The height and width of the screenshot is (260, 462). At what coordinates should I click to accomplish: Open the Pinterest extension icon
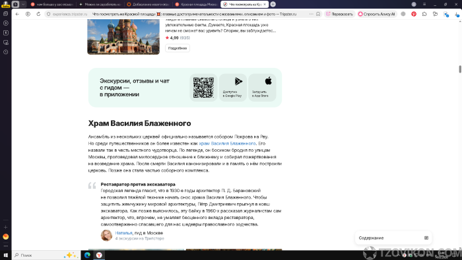(414, 14)
